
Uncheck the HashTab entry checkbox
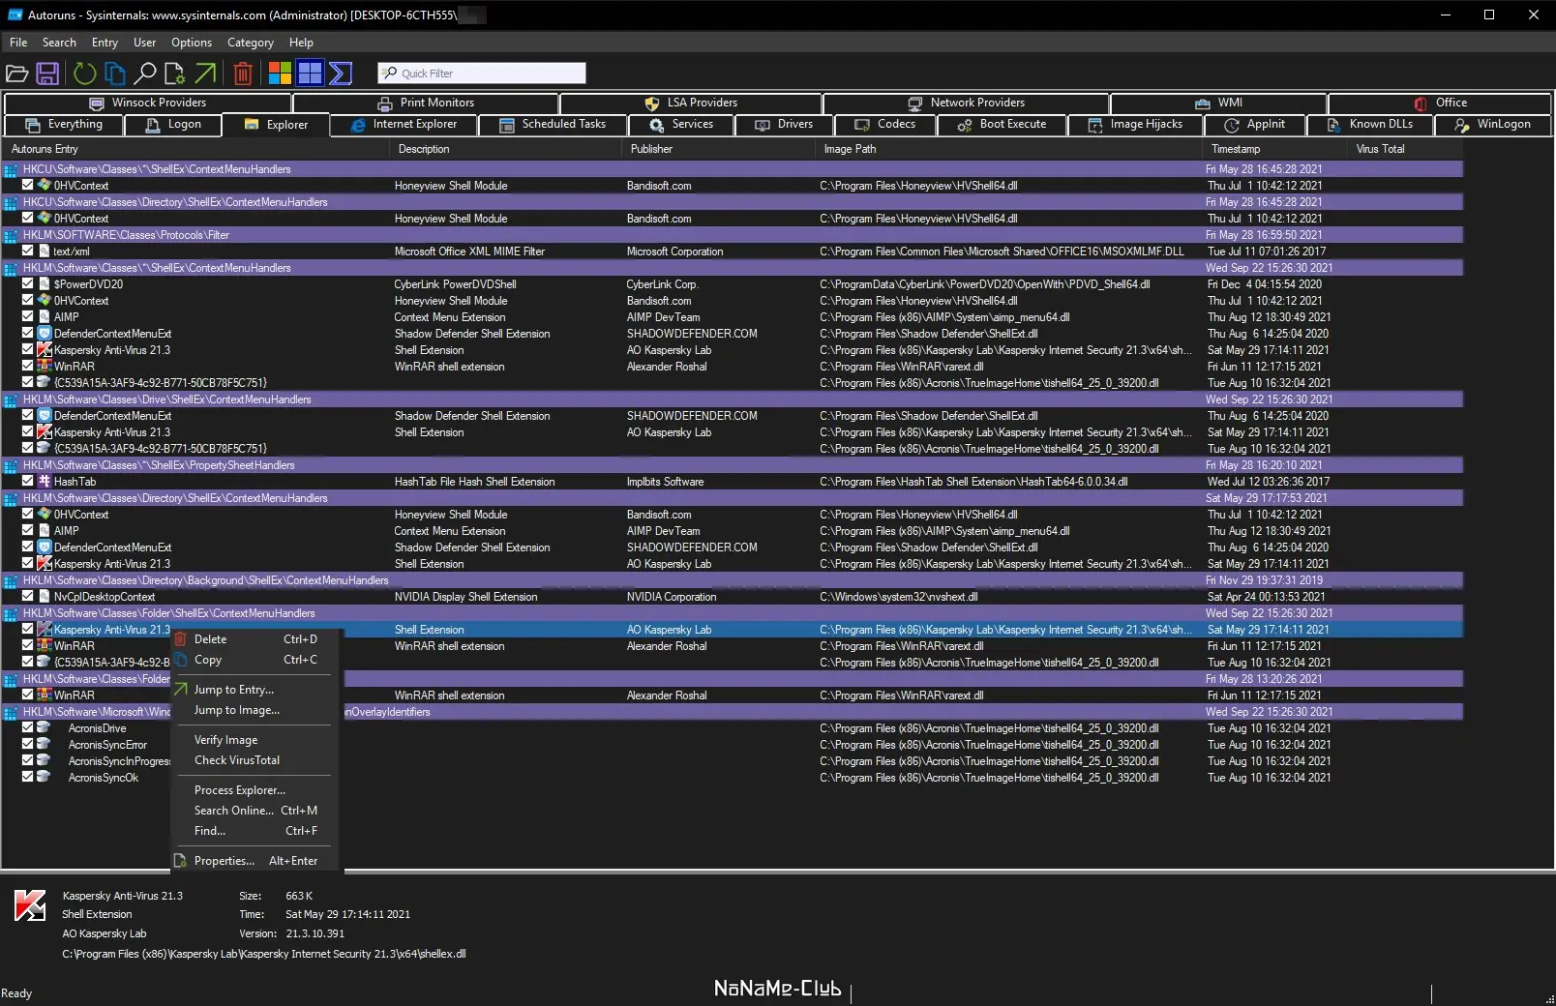28,481
